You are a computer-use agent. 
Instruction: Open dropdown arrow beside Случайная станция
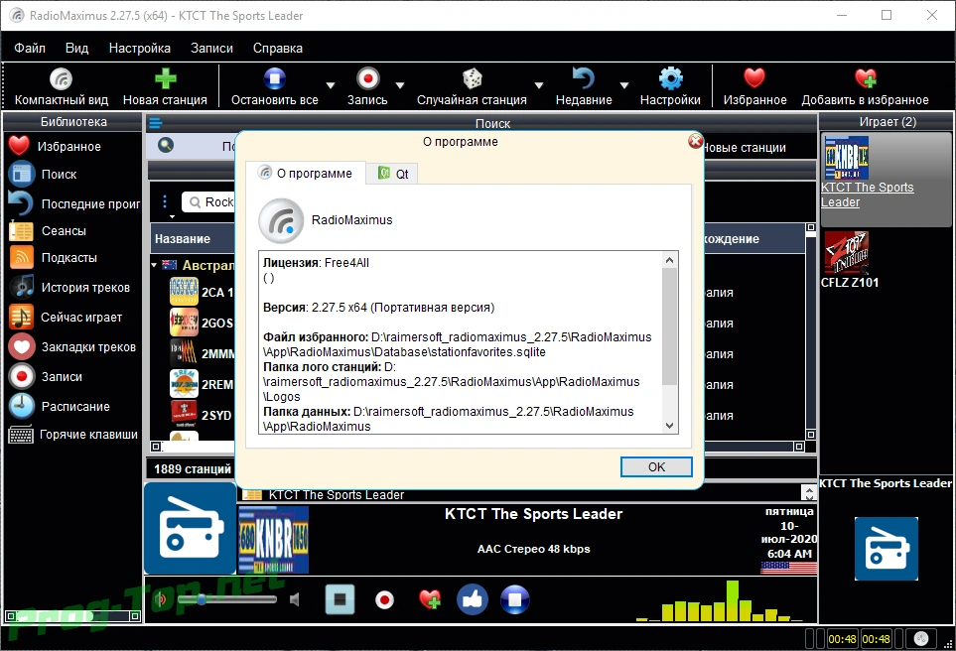click(x=539, y=86)
